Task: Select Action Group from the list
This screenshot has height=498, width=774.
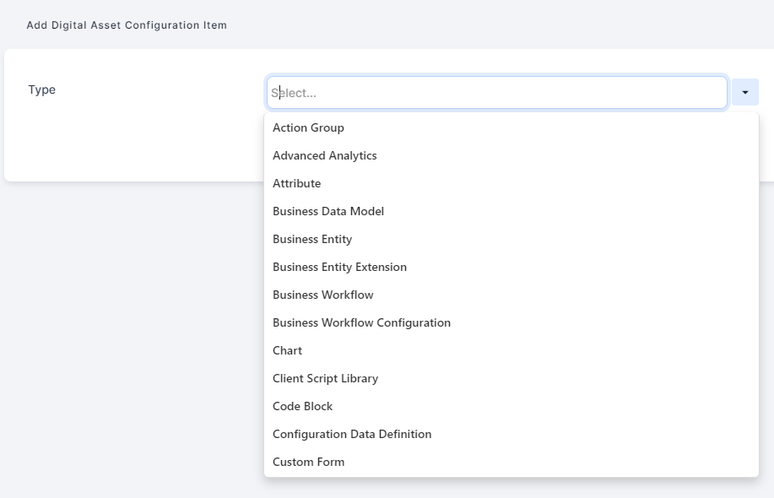Action: pos(308,127)
